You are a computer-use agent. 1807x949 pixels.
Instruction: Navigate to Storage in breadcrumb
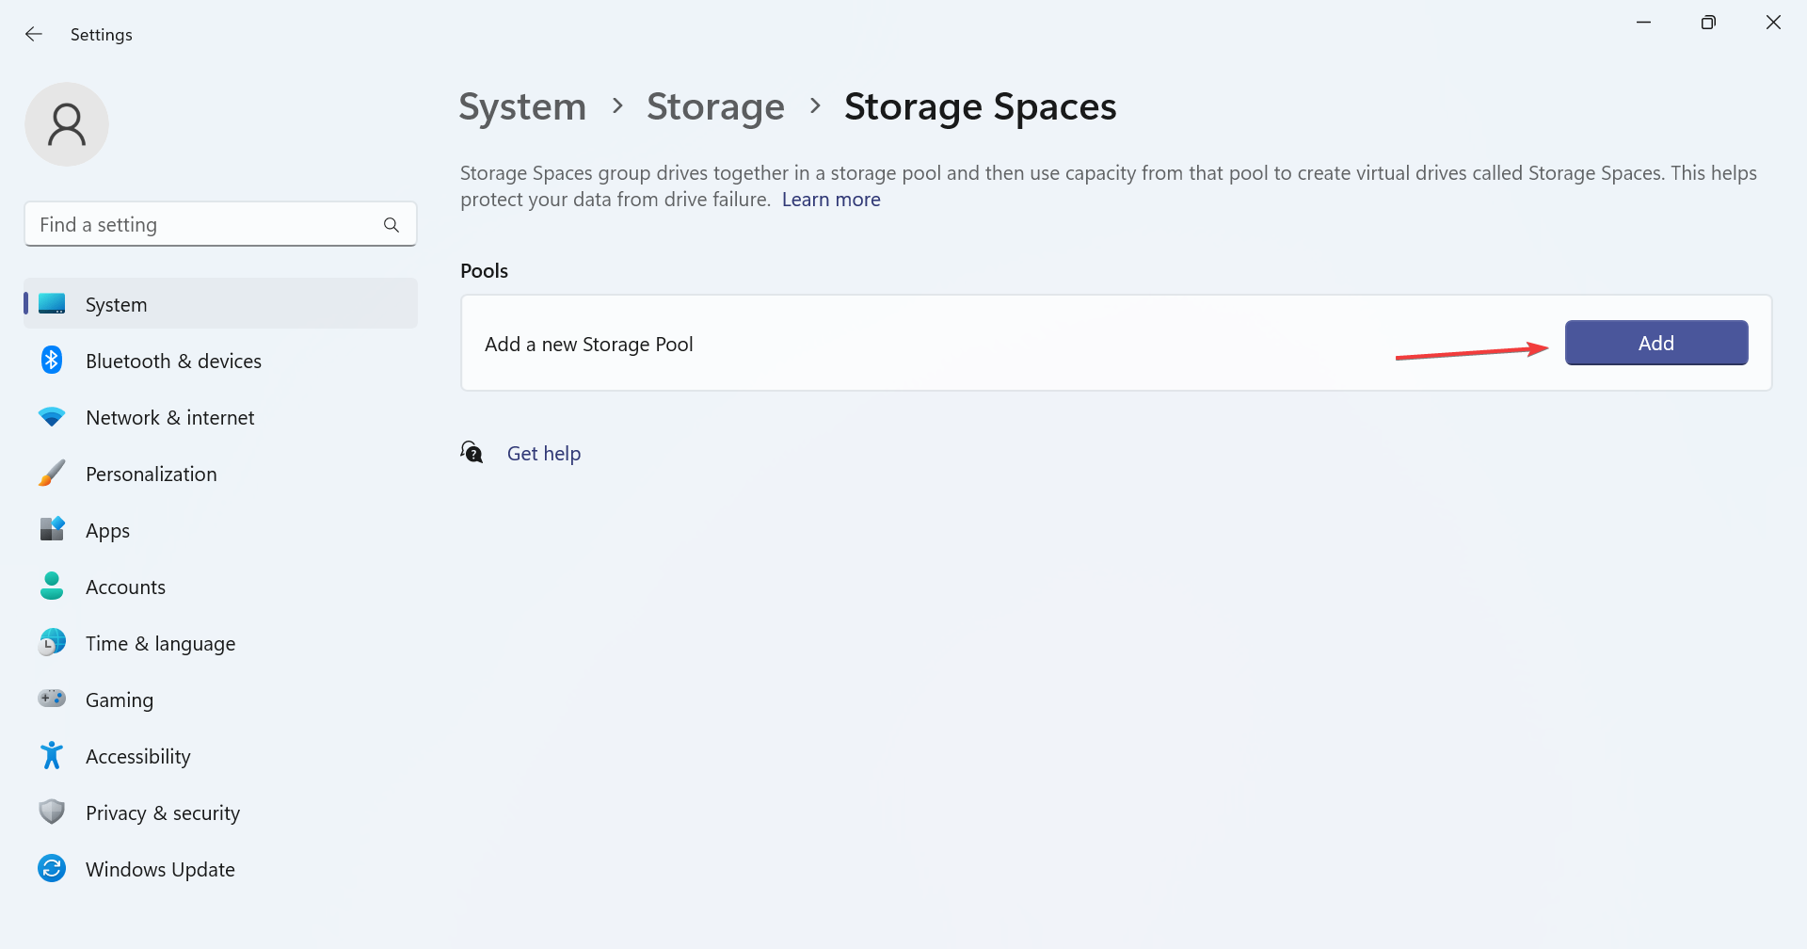click(x=715, y=106)
